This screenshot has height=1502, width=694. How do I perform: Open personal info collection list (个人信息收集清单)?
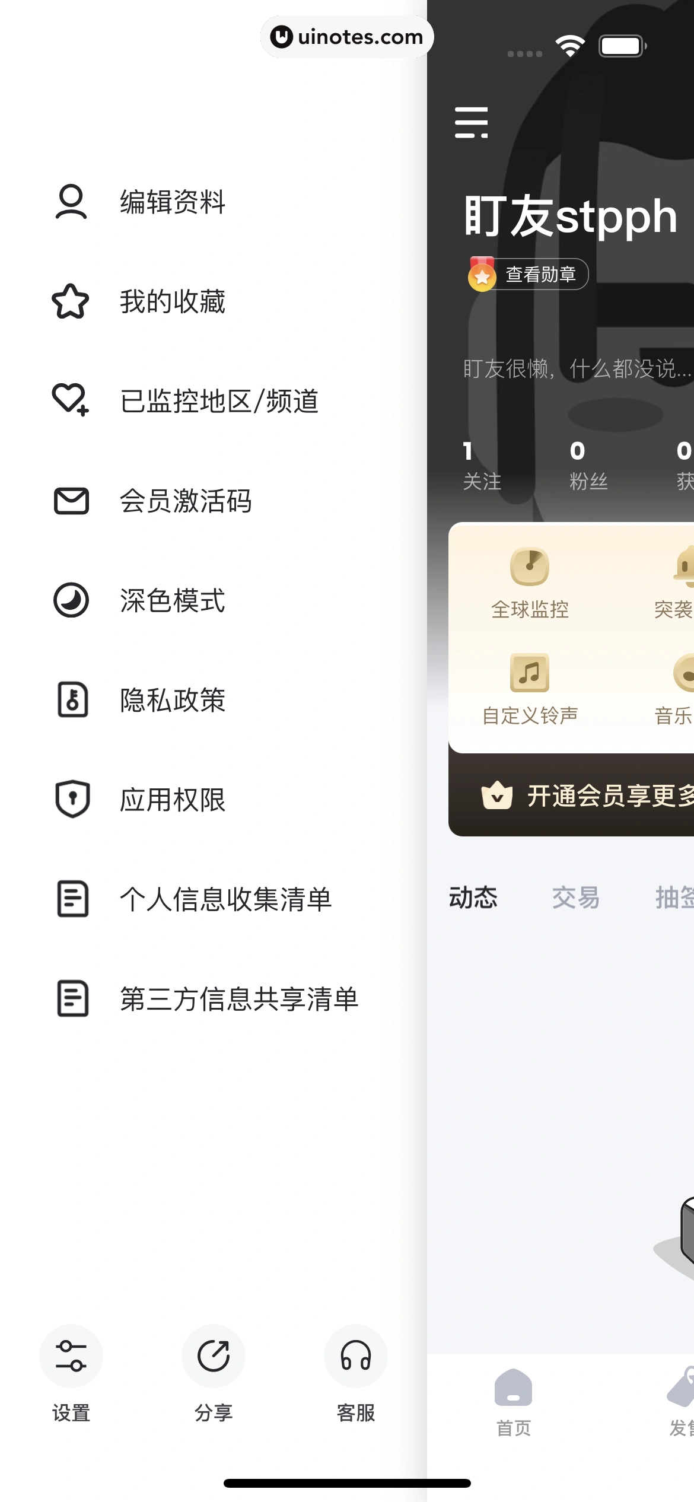(x=225, y=899)
